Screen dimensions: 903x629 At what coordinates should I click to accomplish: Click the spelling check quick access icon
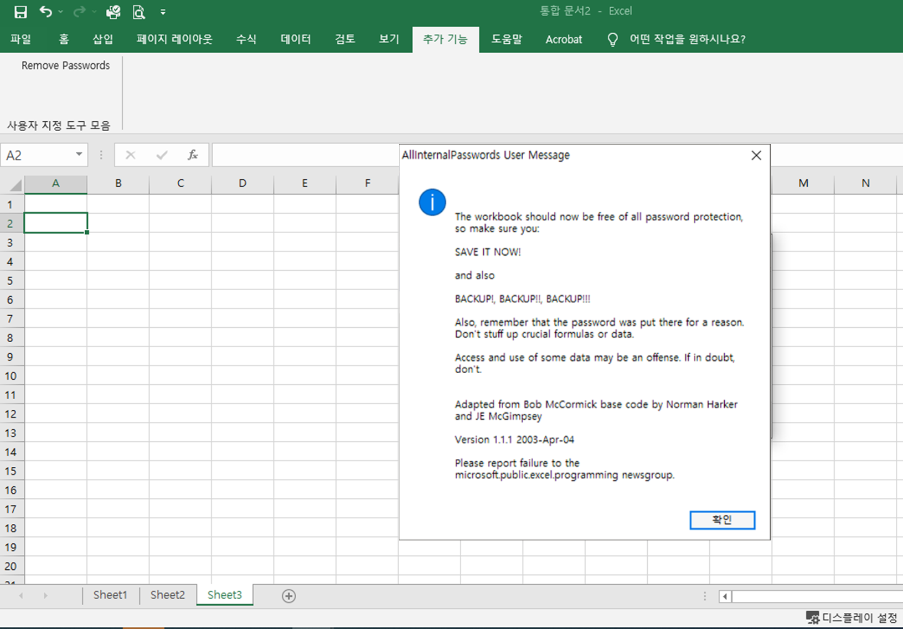tap(113, 12)
